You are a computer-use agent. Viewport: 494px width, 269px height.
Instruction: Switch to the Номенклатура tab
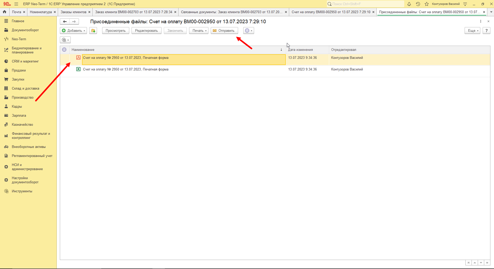click(41, 12)
